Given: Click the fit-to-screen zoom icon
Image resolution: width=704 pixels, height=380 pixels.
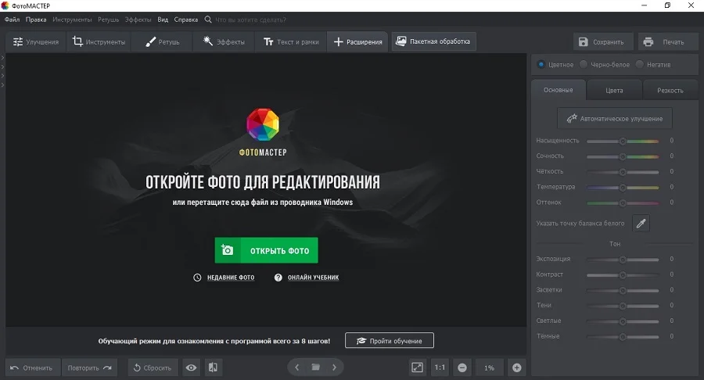Looking at the screenshot, I should click(418, 367).
